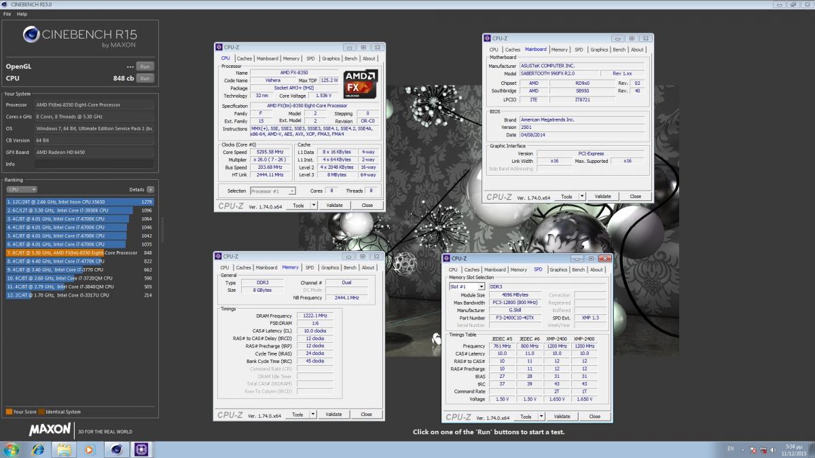Open Tools dropdown arrow in the CPU-Z Memory window
The image size is (815, 458).
(x=313, y=414)
